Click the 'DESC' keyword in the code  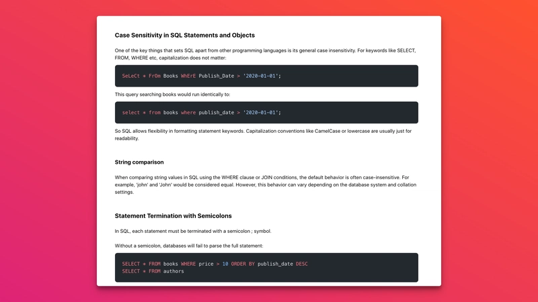(301, 264)
